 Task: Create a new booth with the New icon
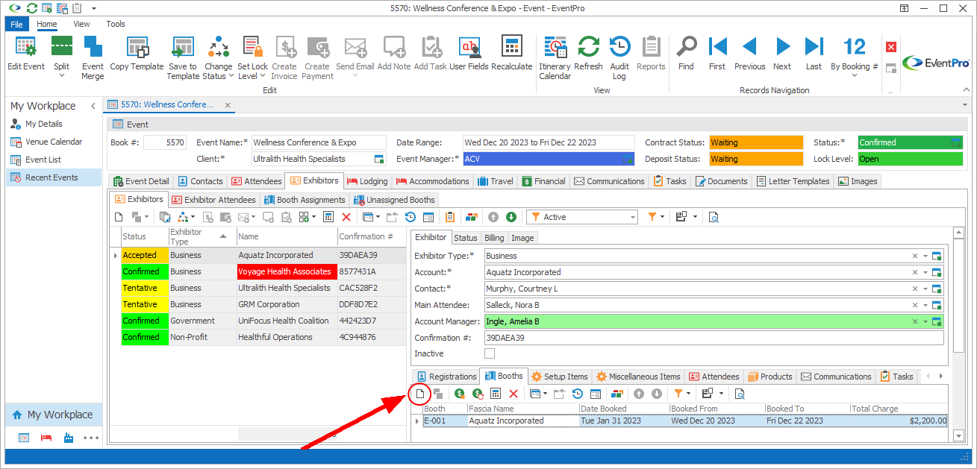[x=420, y=394]
